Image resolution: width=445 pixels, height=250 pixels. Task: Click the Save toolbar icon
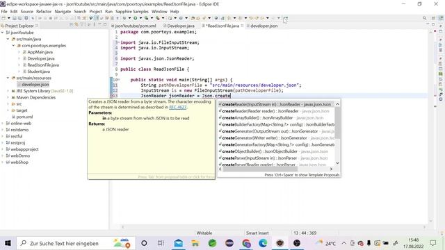click(x=14, y=18)
